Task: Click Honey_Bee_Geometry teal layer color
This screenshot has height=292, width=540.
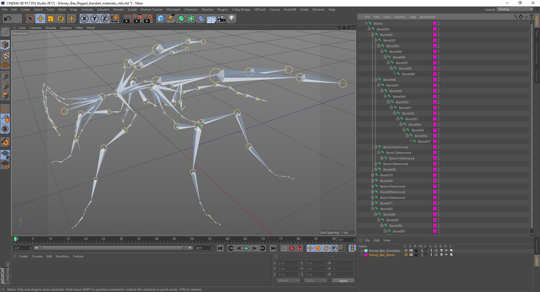Action: tap(366, 251)
